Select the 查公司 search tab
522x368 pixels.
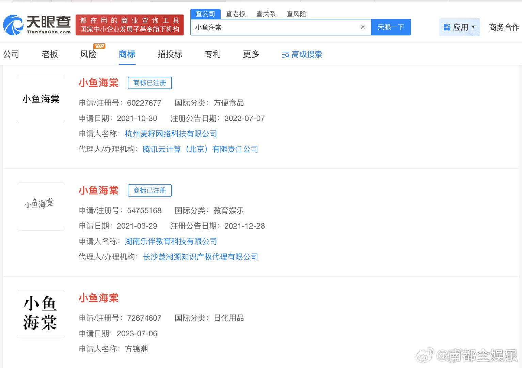205,14
